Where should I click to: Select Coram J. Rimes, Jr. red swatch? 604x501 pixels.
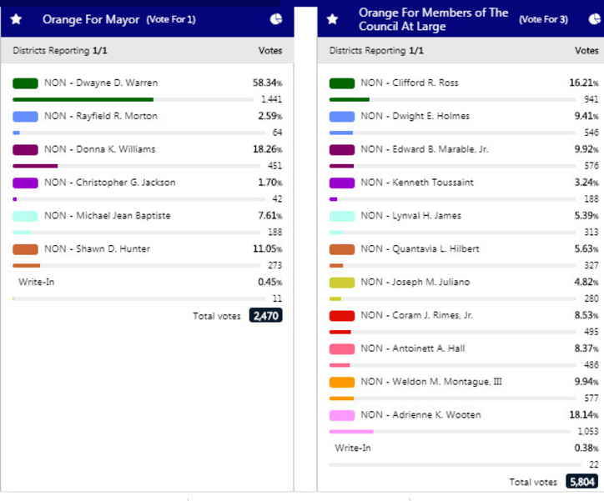342,315
